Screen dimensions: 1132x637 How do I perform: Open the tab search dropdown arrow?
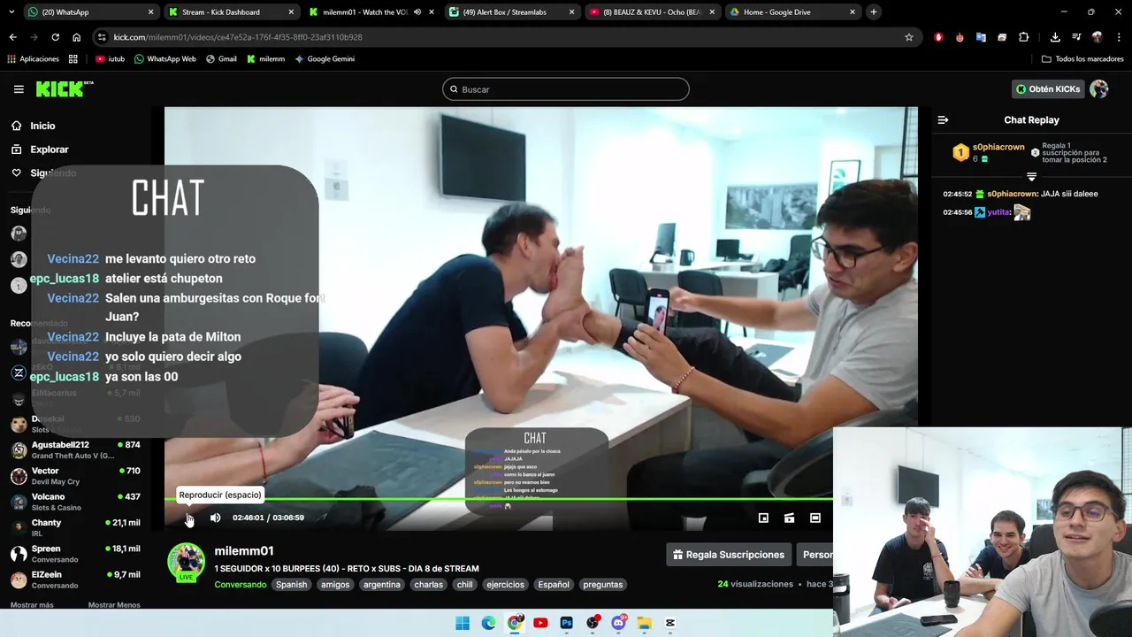point(11,12)
